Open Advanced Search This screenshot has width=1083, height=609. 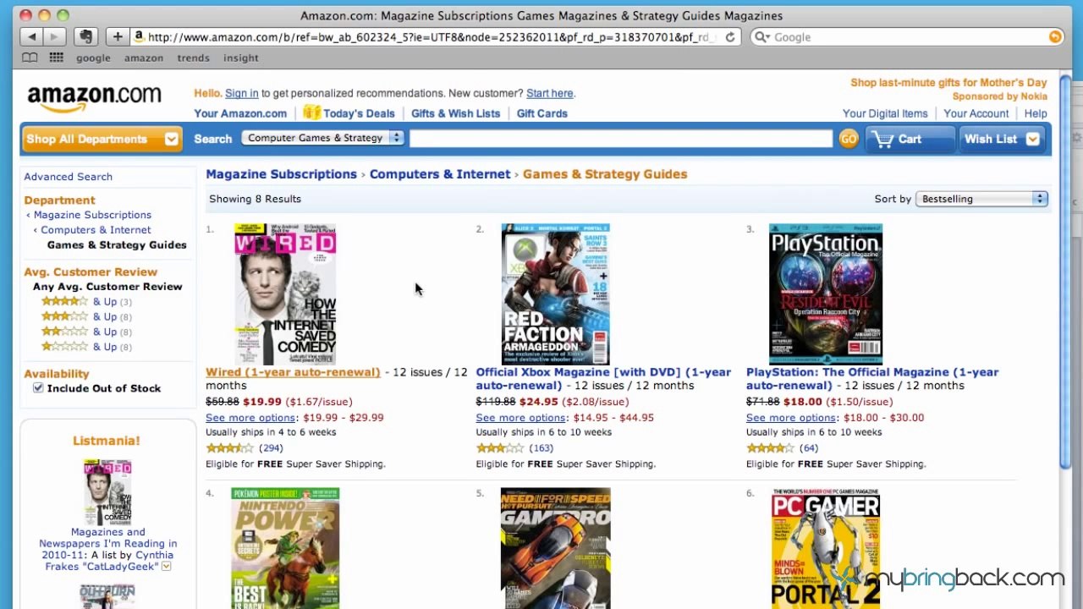pos(68,177)
